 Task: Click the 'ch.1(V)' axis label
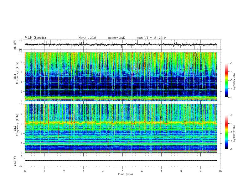(x=15, y=45)
